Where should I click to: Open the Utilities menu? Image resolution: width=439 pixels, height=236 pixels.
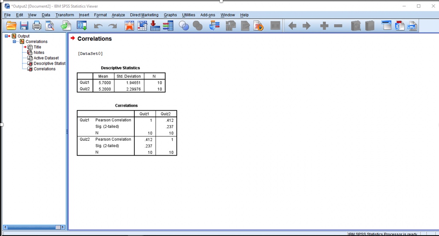[x=188, y=15]
